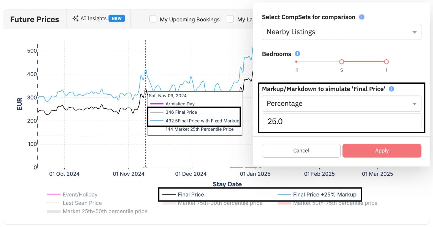Toggle the Last Seen Price legend entry
433x227 pixels.
74,203
